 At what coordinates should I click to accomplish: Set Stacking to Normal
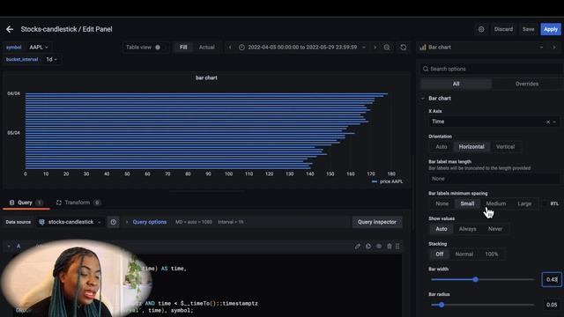[464, 254]
